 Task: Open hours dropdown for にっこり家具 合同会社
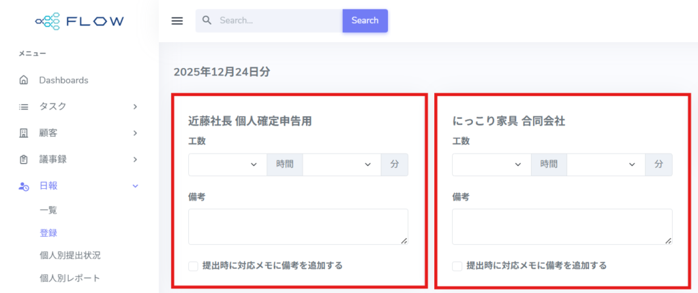pos(491,165)
